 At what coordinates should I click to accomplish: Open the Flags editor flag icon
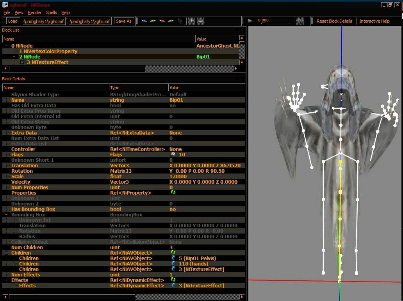(x=173, y=154)
